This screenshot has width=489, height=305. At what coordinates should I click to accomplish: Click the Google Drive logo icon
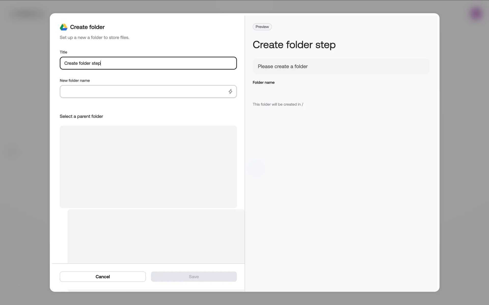[x=63, y=27]
